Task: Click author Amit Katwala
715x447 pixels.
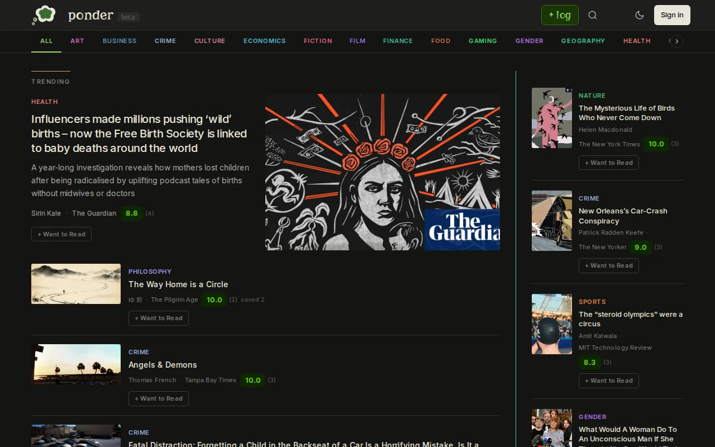Action: tap(598, 336)
